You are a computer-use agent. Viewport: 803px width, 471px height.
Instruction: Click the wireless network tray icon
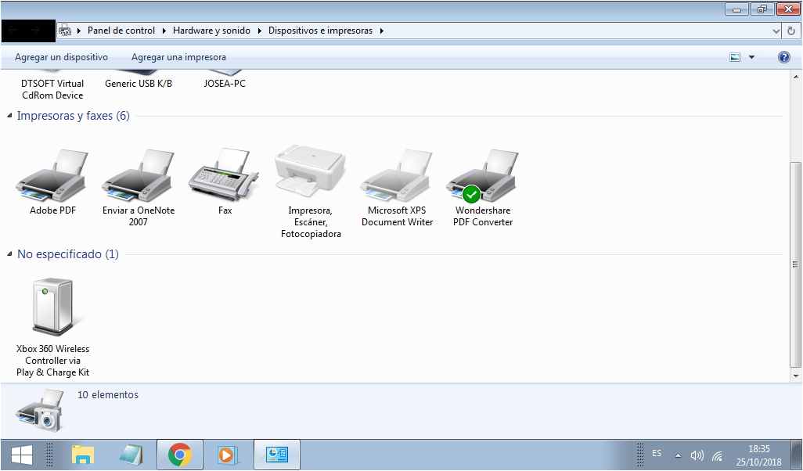[x=718, y=455]
